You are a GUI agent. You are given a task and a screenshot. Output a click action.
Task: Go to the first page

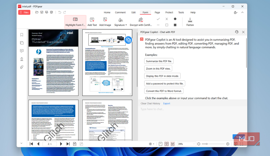point(31,144)
